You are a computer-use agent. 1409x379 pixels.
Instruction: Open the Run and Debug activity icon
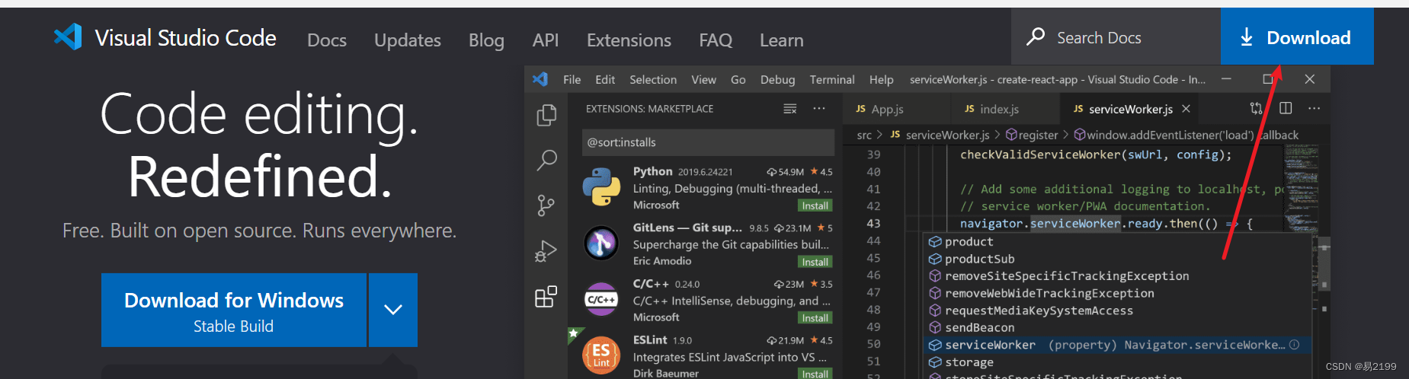coord(546,251)
